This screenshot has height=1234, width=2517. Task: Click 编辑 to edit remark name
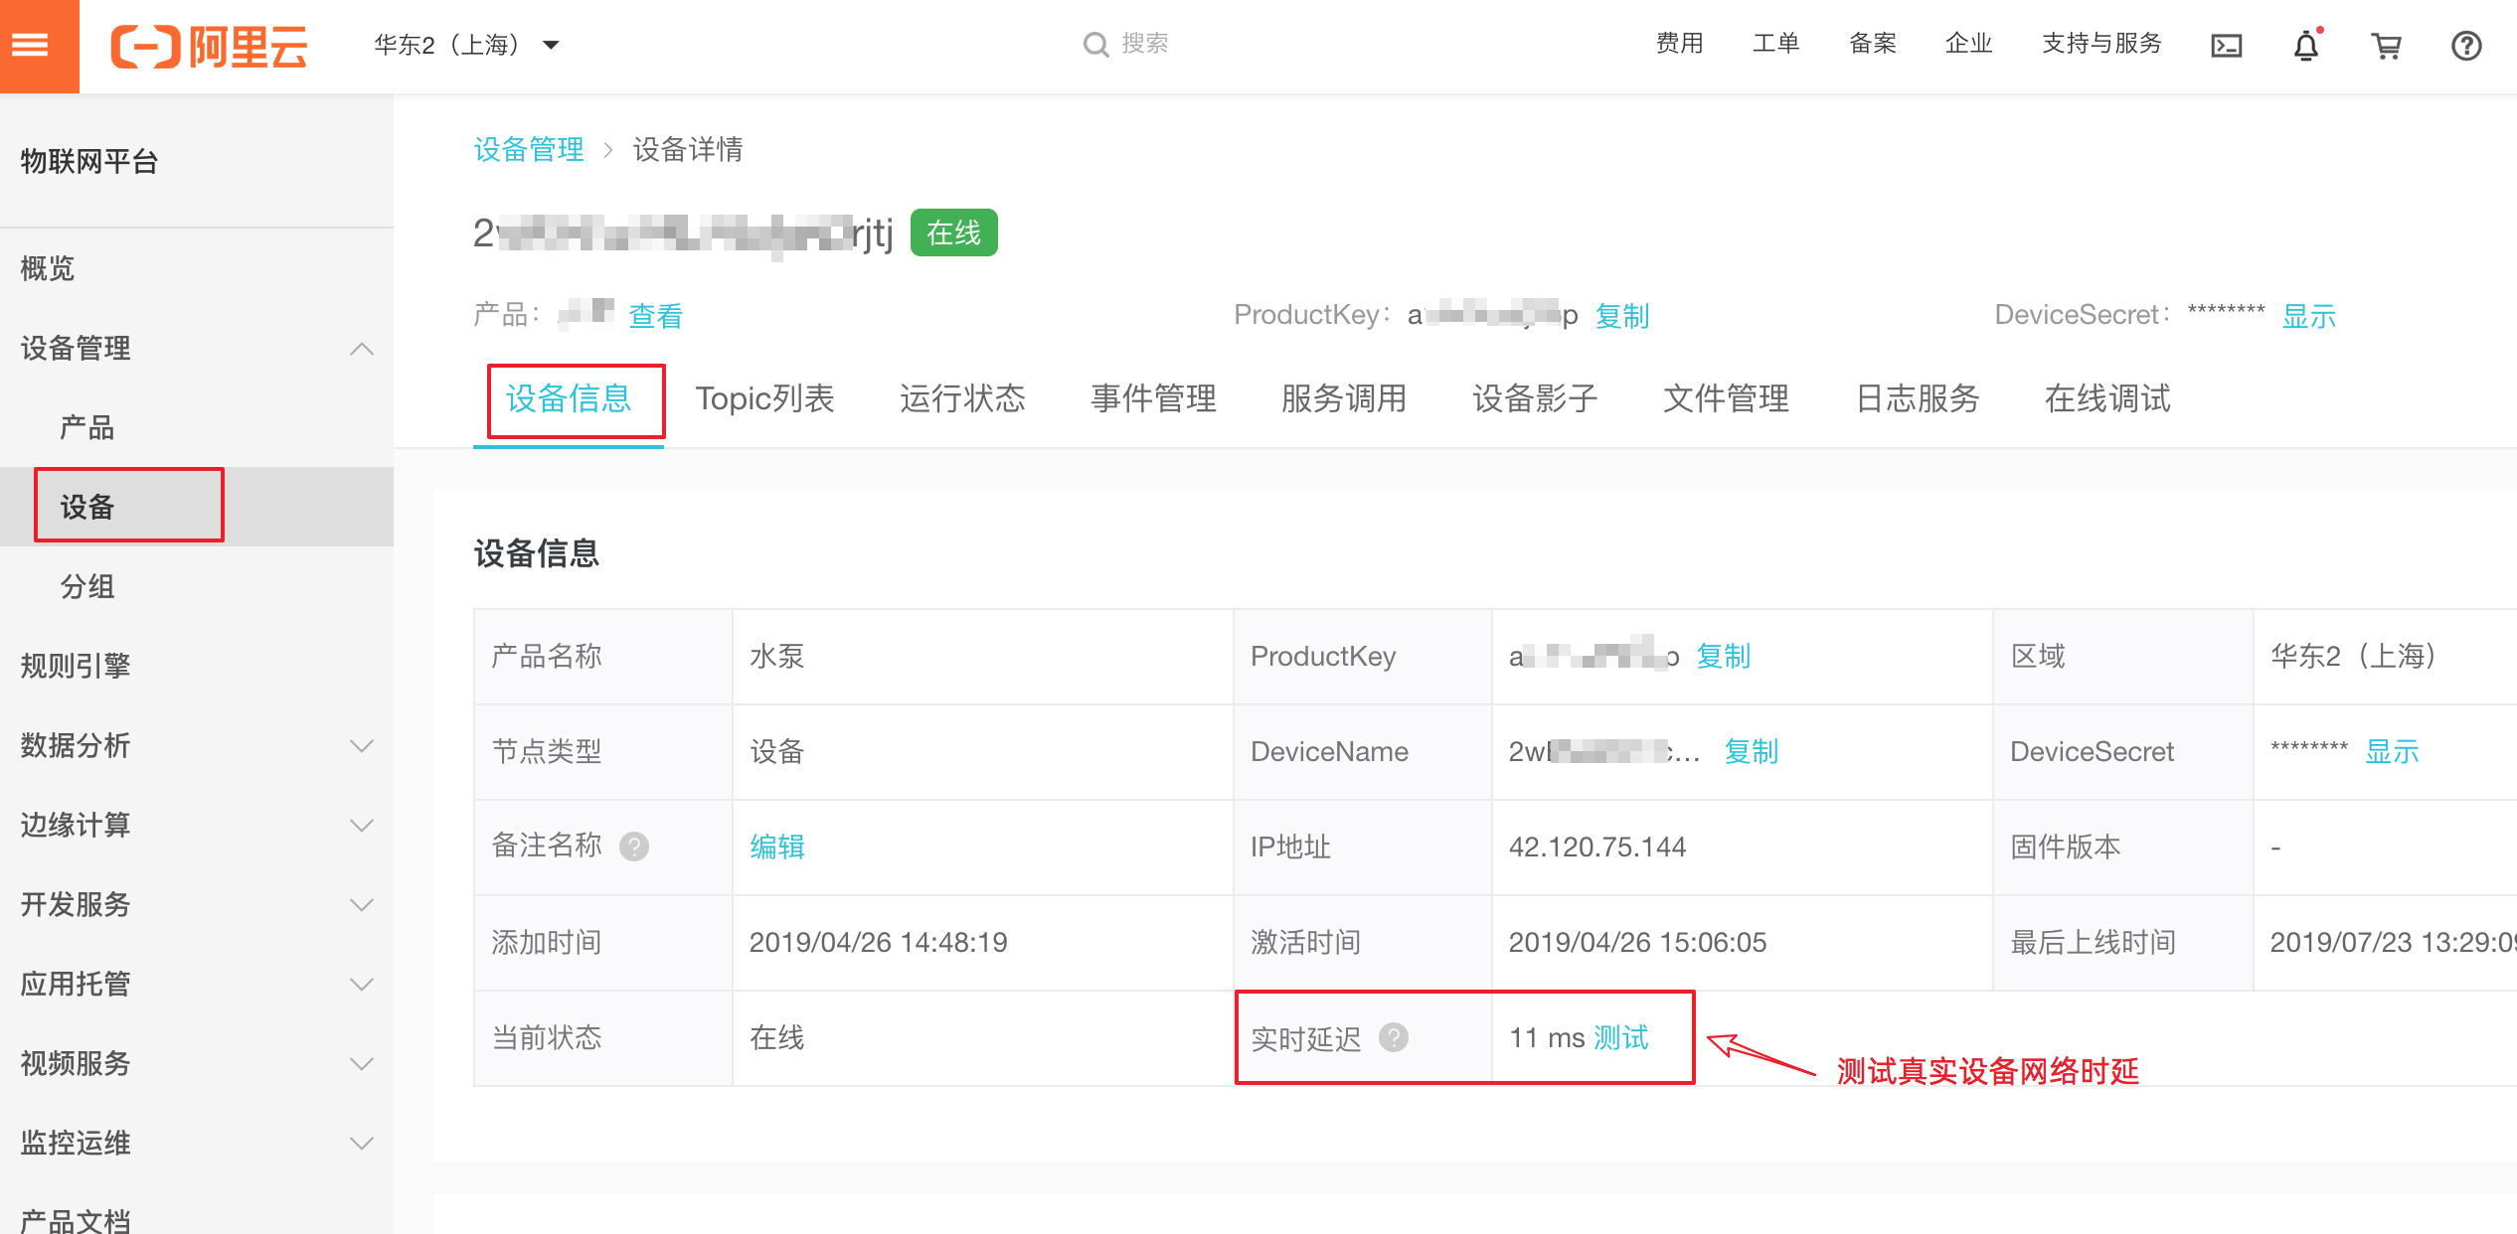coord(776,847)
